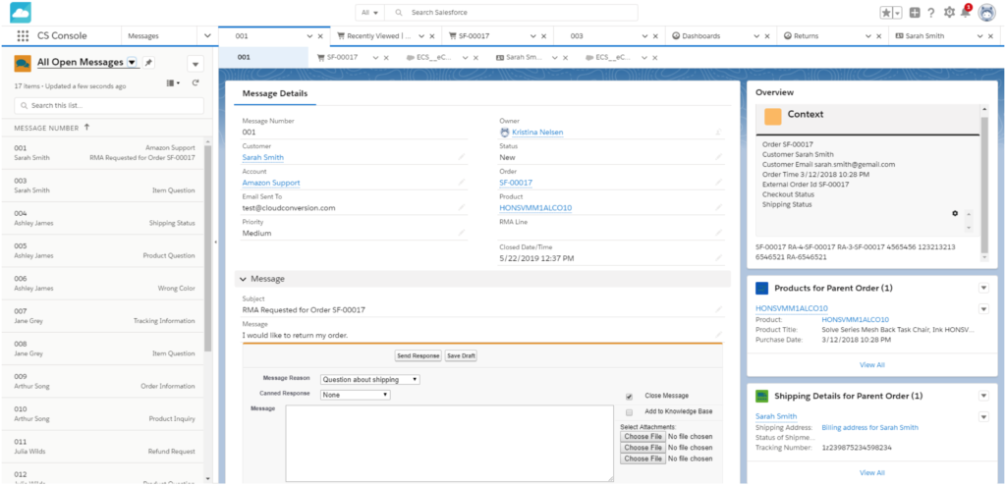Open the HONSVMM1ALCO10 row actions dropdown
Viewport: 1006px width, 486px height.
982,309
